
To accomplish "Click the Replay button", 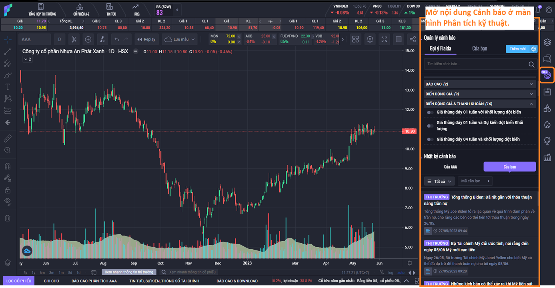I will coord(146,39).
